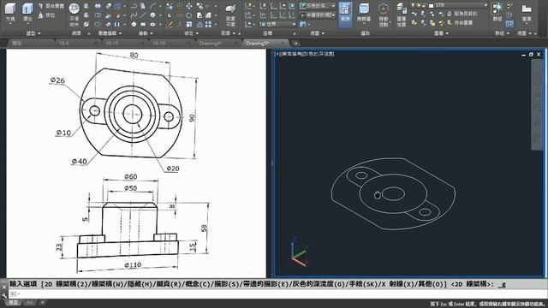Screen dimensions: 548x308
Task: Click the solid Intersect icon in 實體編輯
Action: tap(98, 24)
